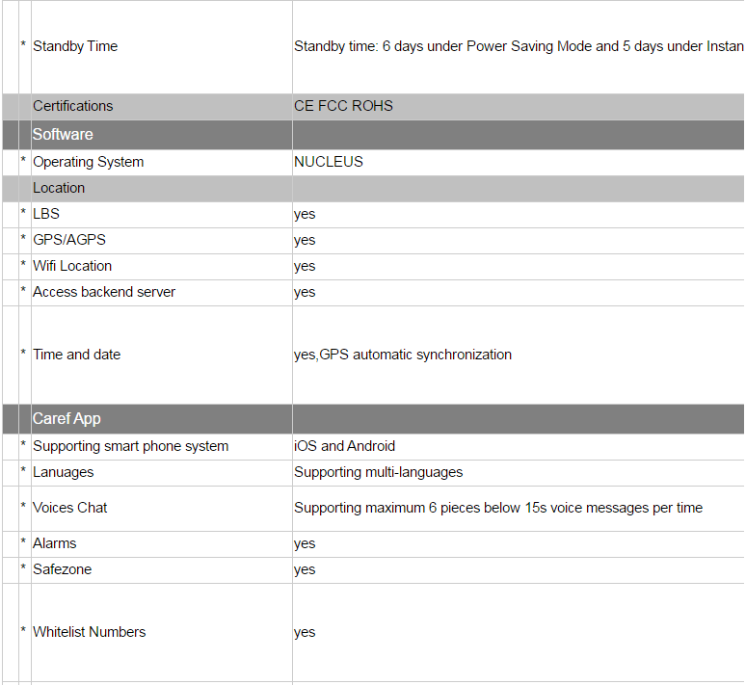Click the Caref App section header

tap(67, 419)
